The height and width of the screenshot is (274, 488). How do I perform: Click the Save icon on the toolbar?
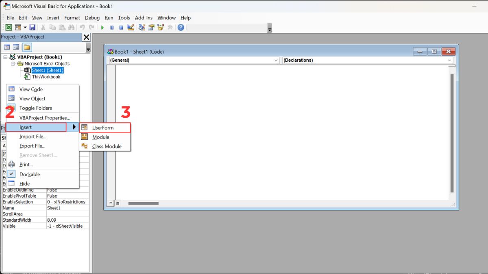[x=32, y=27]
